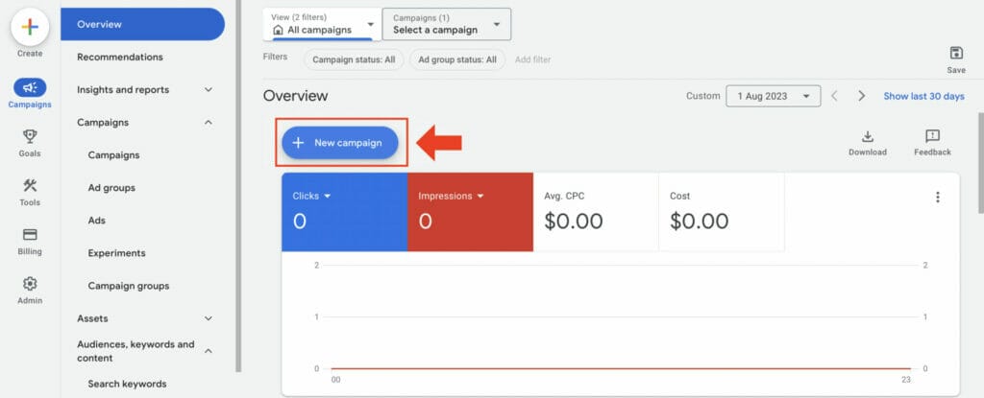The image size is (984, 398).
Task: Open the Admin gear icon
Action: pyautogui.click(x=30, y=283)
